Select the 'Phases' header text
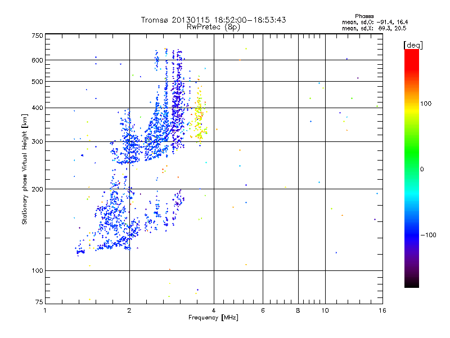 tap(364, 16)
